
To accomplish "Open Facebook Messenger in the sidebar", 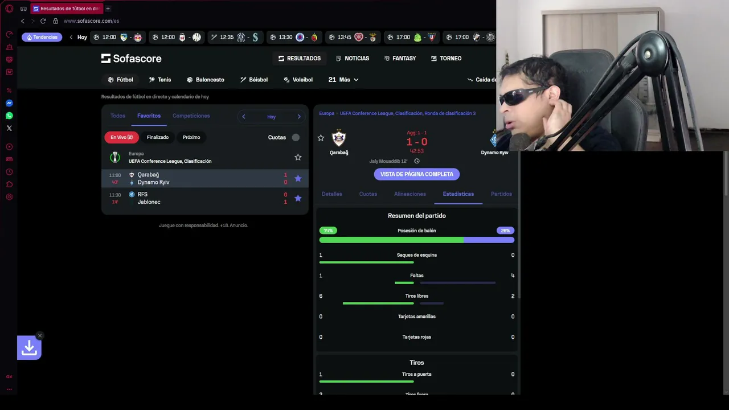I will (9, 103).
